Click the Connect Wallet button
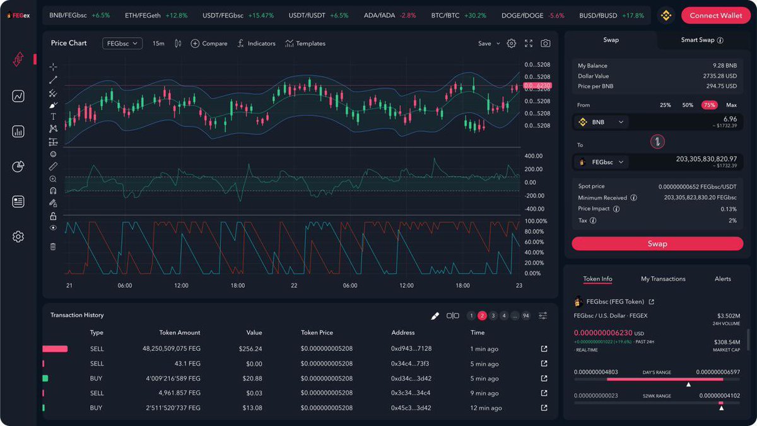Screen dimensions: 757x426 (716, 15)
